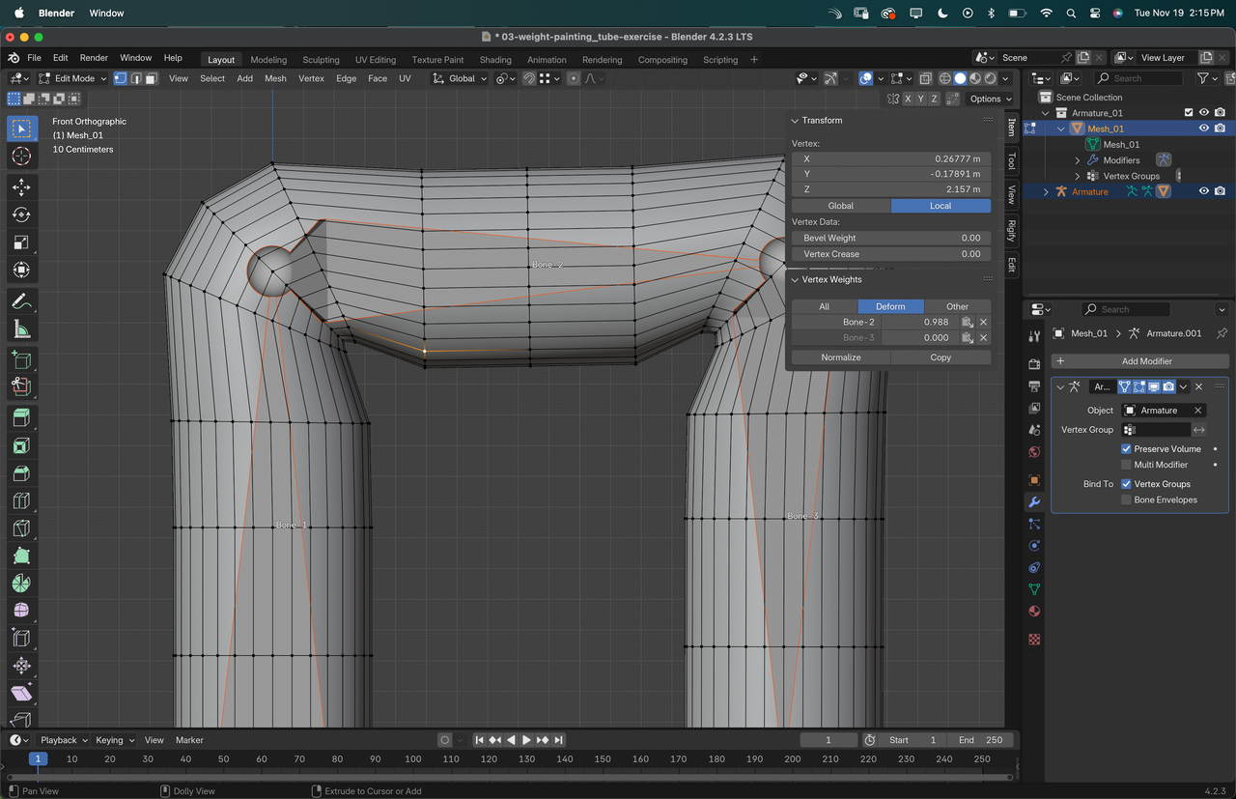Screen dimensions: 1236x799
Task: Expand the Vertex Groups tree item
Action: coord(1078,176)
